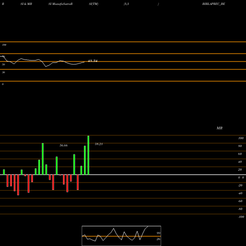Click the BIRLAPREC_BE ticker label
The image size is (246, 246).
(x=214, y=4)
